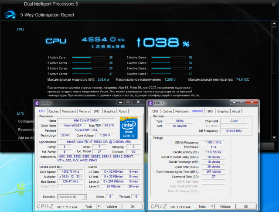Click the Threads 16 field
The width and height of the screenshot is (279, 212).
click(x=136, y=196)
